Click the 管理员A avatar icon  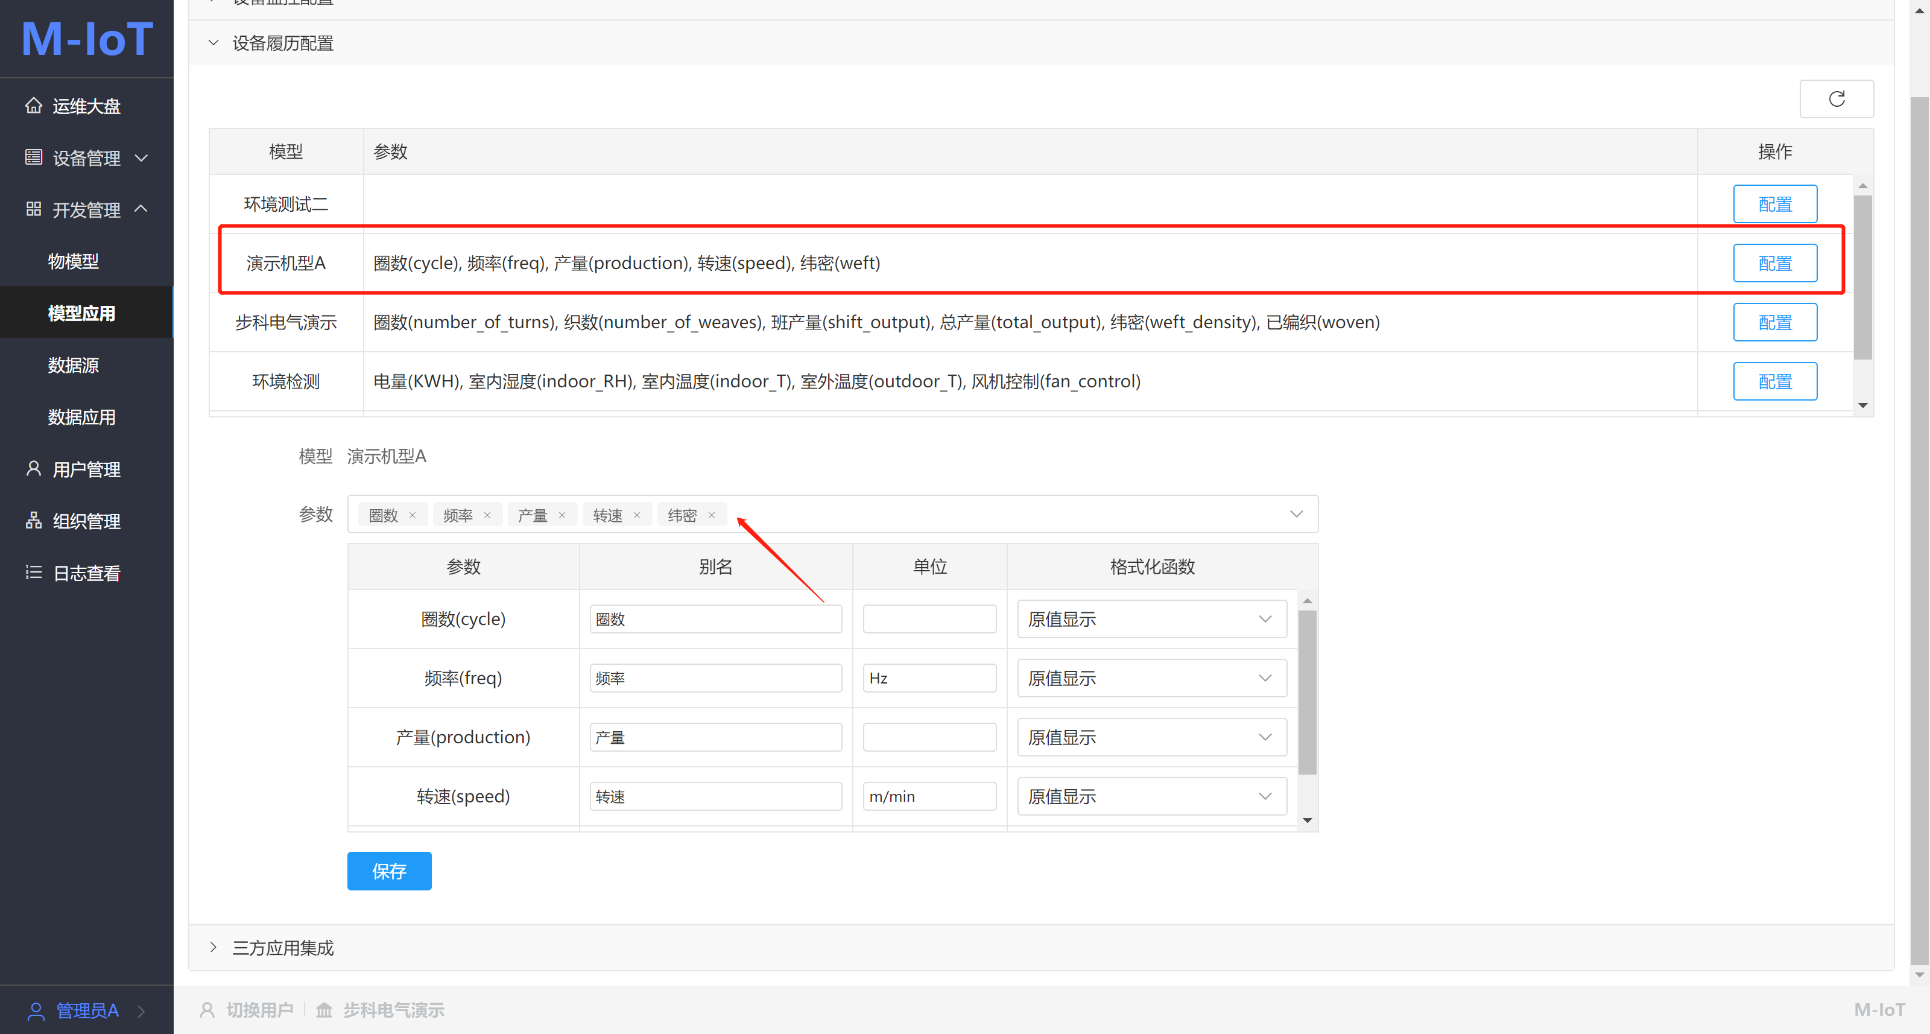[36, 1010]
